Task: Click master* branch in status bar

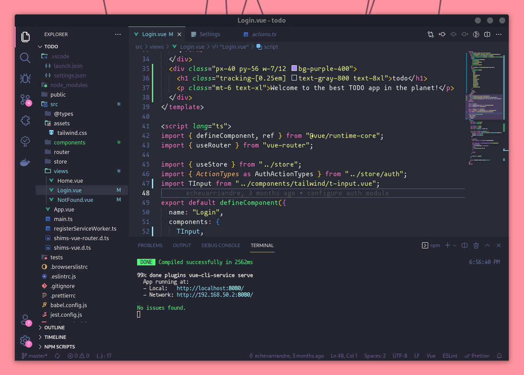Action: [x=34, y=356]
